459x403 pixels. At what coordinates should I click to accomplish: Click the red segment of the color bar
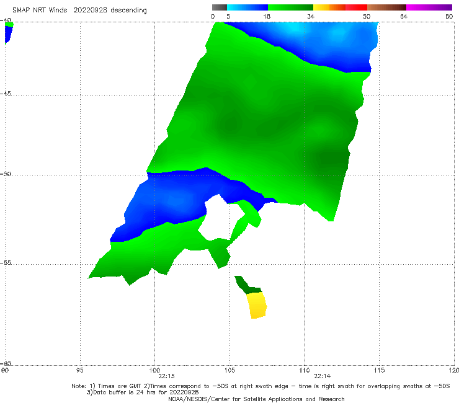[356, 7]
